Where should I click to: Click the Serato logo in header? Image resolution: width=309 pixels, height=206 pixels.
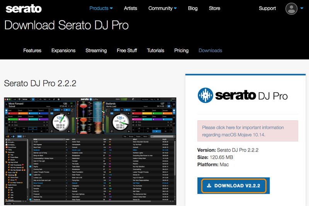(24, 9)
